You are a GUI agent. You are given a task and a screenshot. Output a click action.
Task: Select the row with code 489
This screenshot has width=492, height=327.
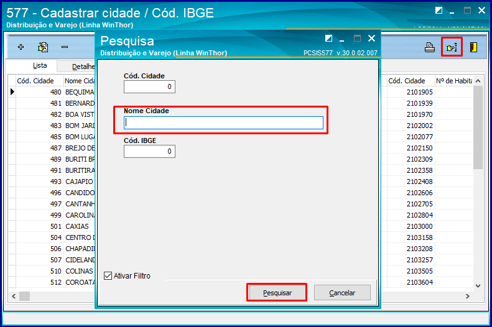click(x=52, y=159)
